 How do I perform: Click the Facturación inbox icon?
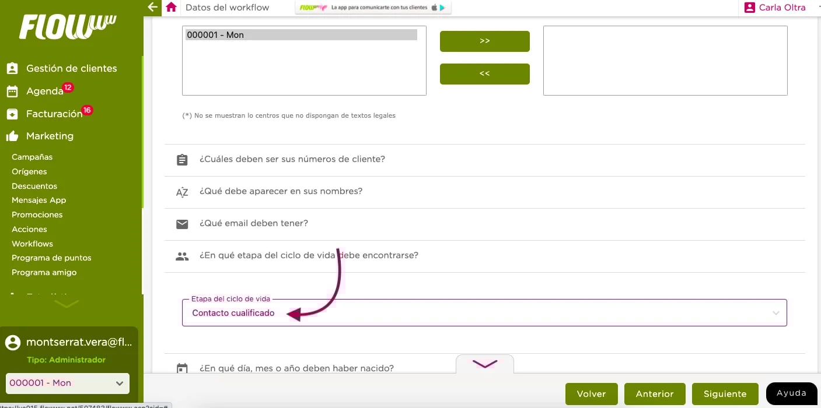[x=12, y=114]
